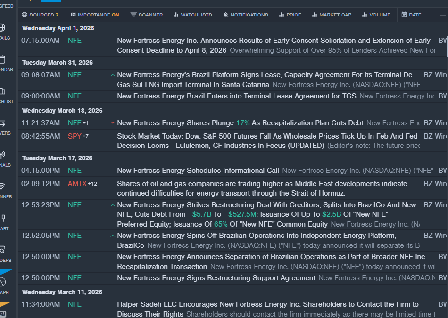This screenshot has width=448, height=318.
Task: Click up arrow on 12:53:23PM story
Action: pyautogui.click(x=113, y=205)
